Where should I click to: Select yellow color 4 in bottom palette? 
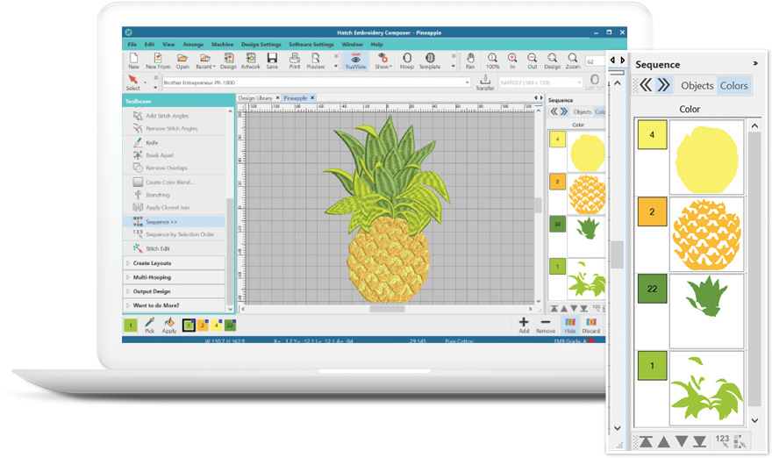216,325
